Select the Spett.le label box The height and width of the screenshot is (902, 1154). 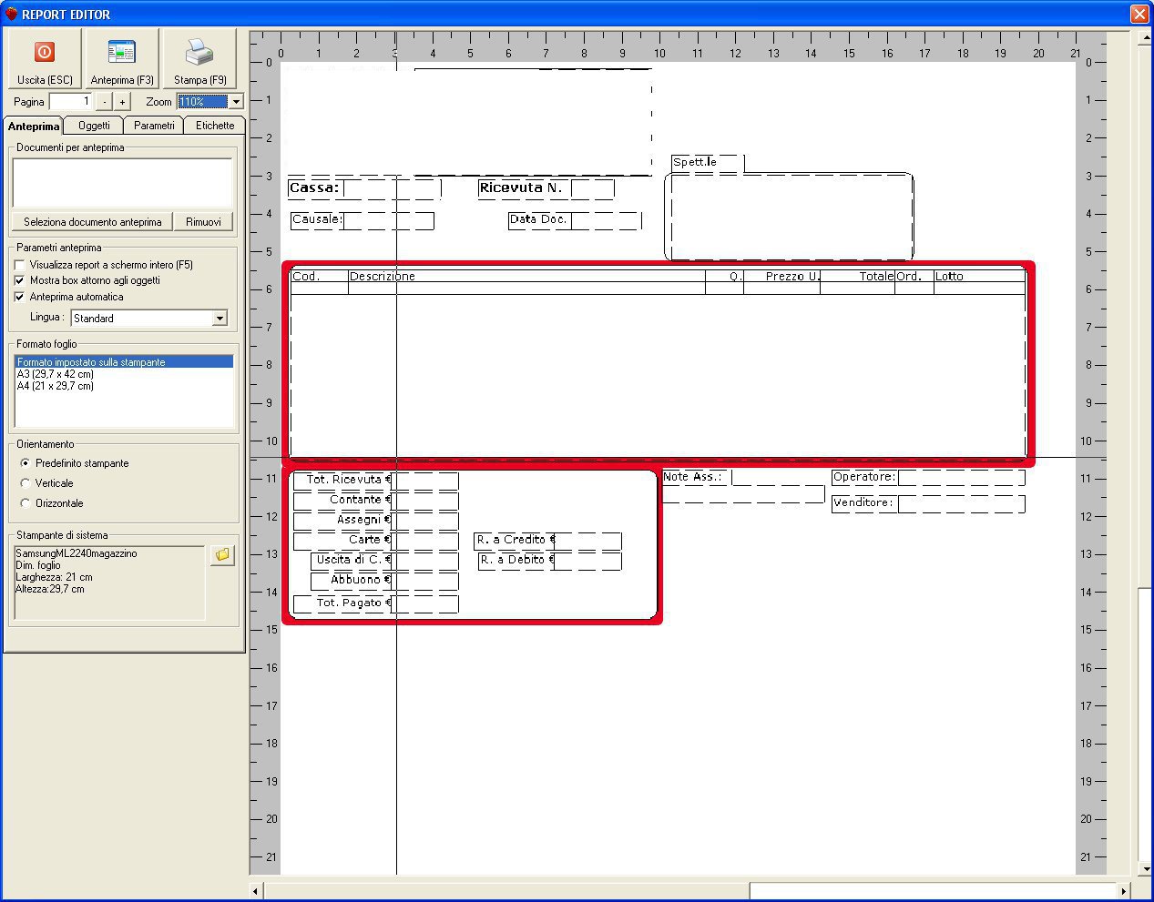708,163
